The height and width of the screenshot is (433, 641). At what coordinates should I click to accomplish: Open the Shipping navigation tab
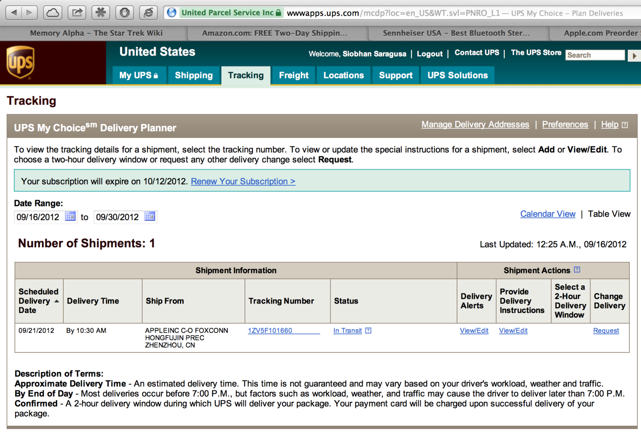point(194,75)
